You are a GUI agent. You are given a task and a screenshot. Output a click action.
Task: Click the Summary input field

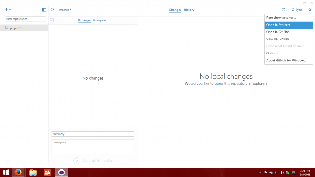click(93, 134)
